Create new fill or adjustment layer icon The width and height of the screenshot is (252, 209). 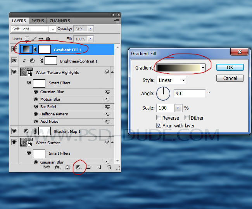point(78,167)
